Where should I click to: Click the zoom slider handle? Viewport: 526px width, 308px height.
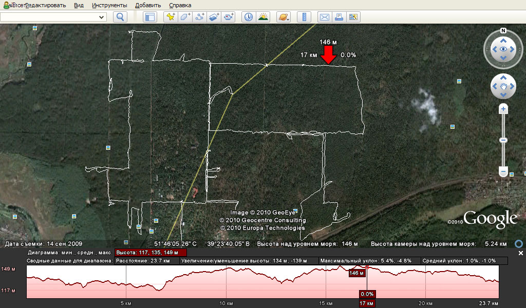[503, 140]
